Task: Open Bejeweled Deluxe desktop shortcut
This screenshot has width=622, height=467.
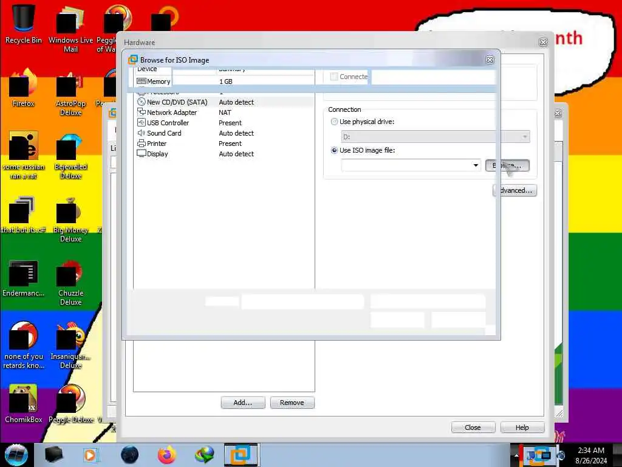Action: [70, 156]
